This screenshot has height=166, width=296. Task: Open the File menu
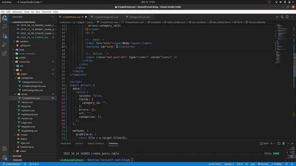(x=3, y=12)
